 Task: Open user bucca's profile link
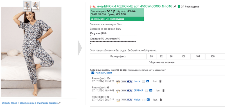(x=137, y=81)
